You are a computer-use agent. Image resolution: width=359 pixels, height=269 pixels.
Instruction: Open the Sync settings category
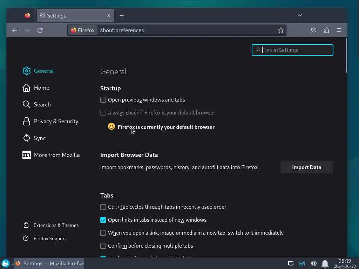point(34,138)
